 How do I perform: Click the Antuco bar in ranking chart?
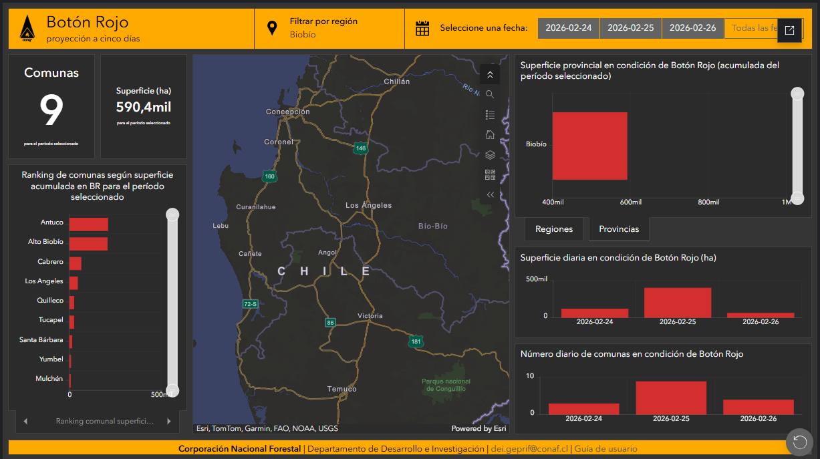pyautogui.click(x=88, y=224)
